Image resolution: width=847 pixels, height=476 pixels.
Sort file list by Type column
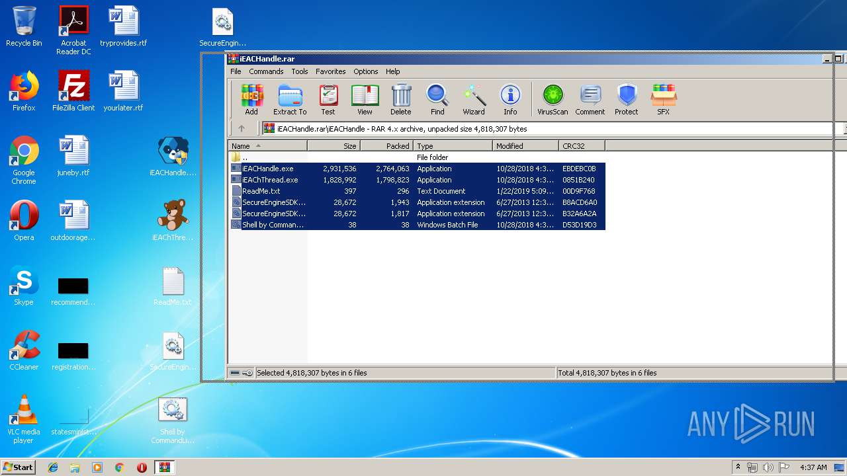point(453,146)
